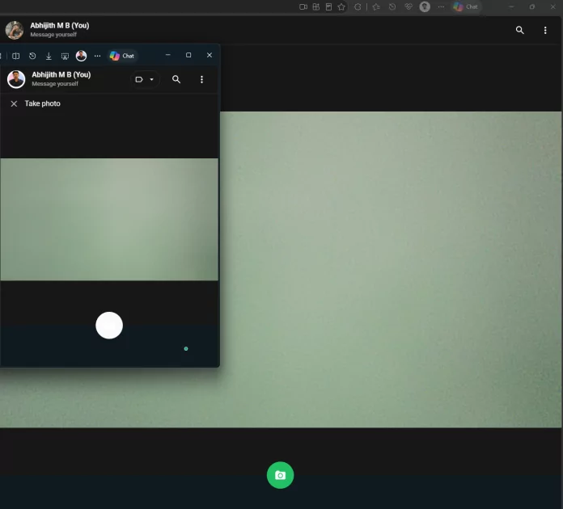Screen dimensions: 563x509
Task: Click reading view icon in back browser toolbar
Action: tap(328, 6)
